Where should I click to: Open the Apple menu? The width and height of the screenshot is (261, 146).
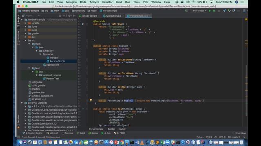point(18,2)
